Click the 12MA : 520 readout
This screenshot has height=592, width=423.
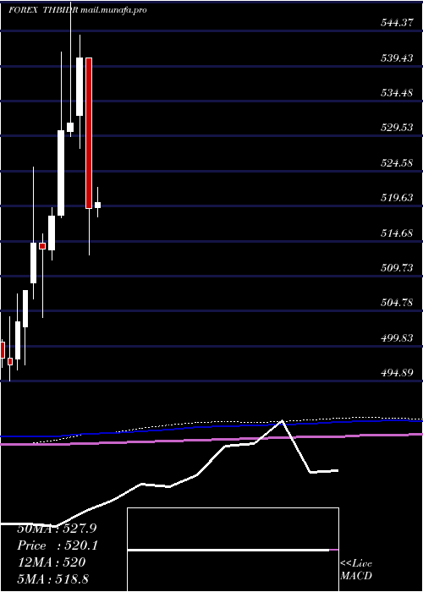[52, 562]
